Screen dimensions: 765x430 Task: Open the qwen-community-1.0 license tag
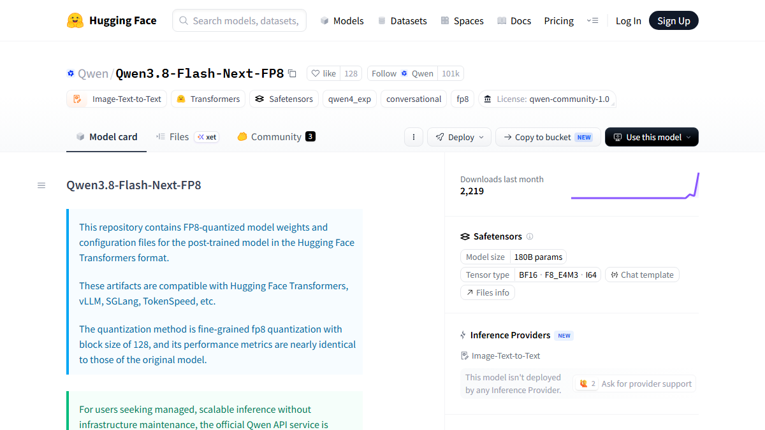(x=547, y=99)
